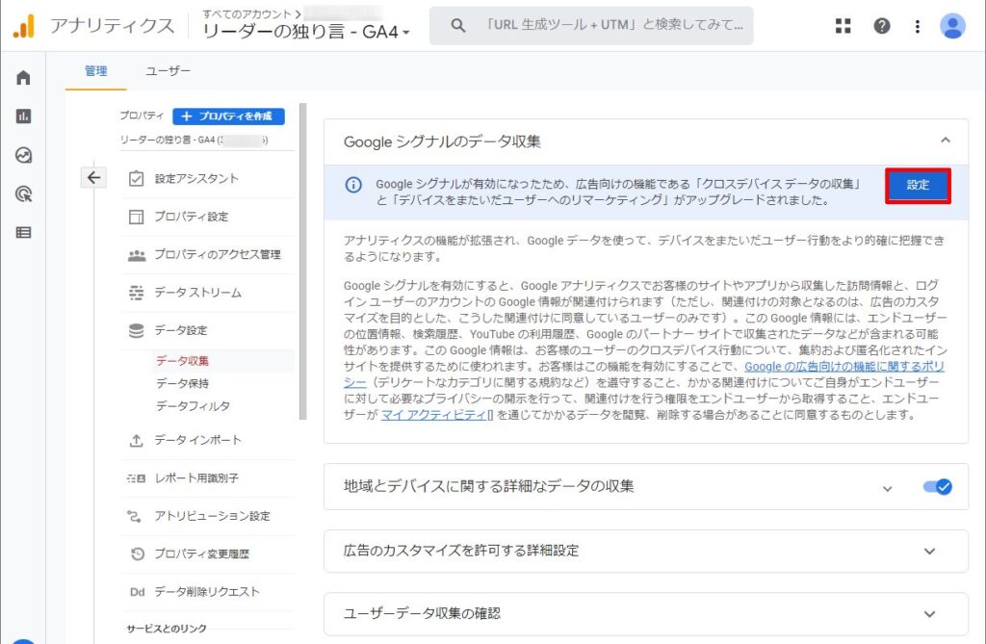Click the blue 設定 button
This screenshot has height=644, width=986.
[x=918, y=186]
